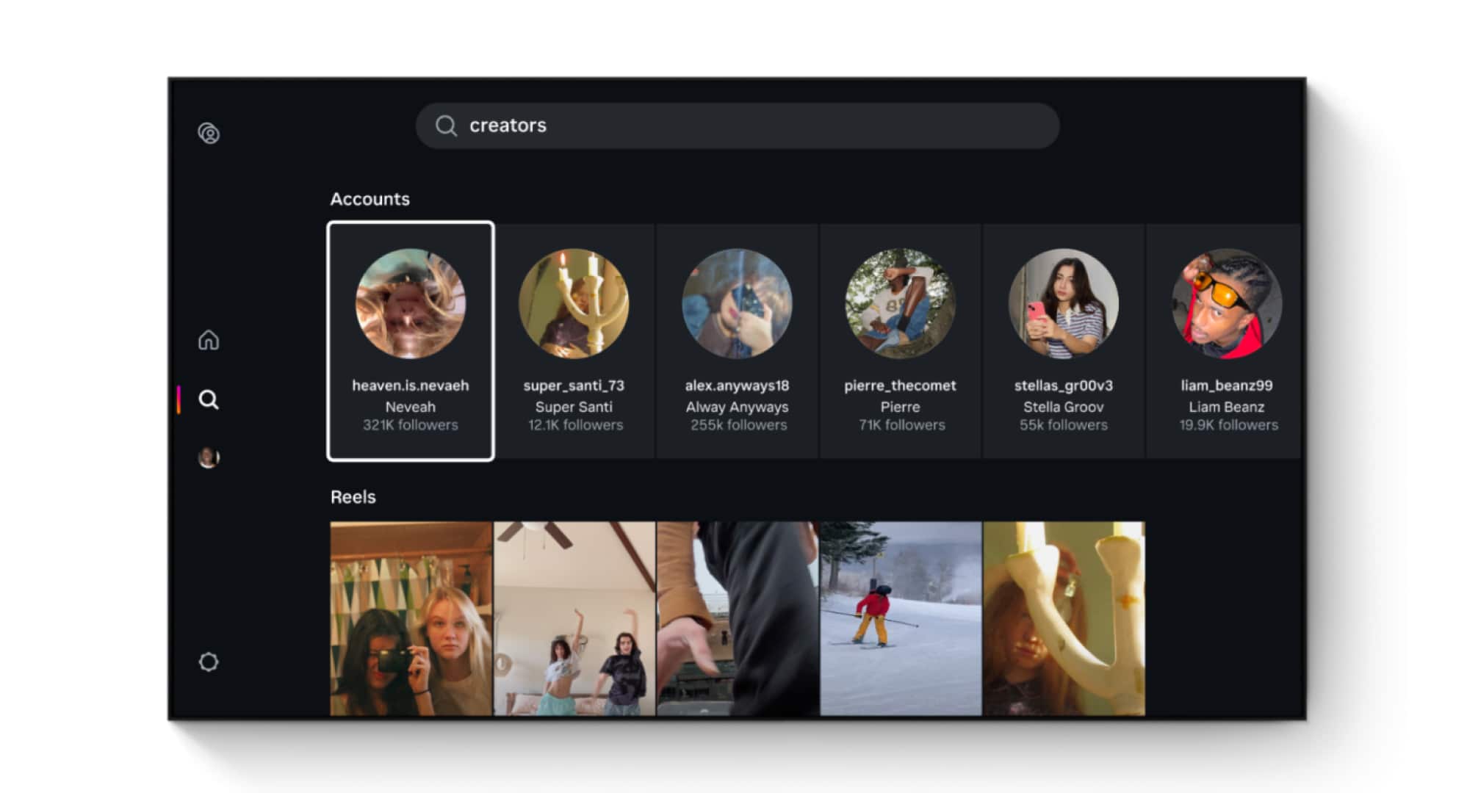Select alex.anyways18 profile picture

pyautogui.click(x=737, y=303)
